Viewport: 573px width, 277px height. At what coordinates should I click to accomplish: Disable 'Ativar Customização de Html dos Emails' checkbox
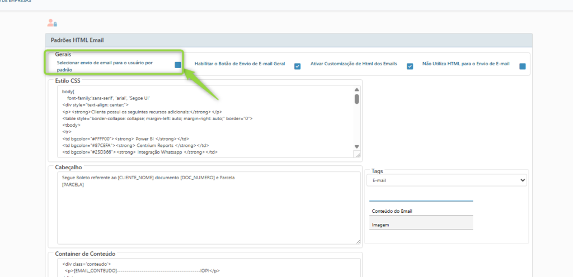click(410, 66)
